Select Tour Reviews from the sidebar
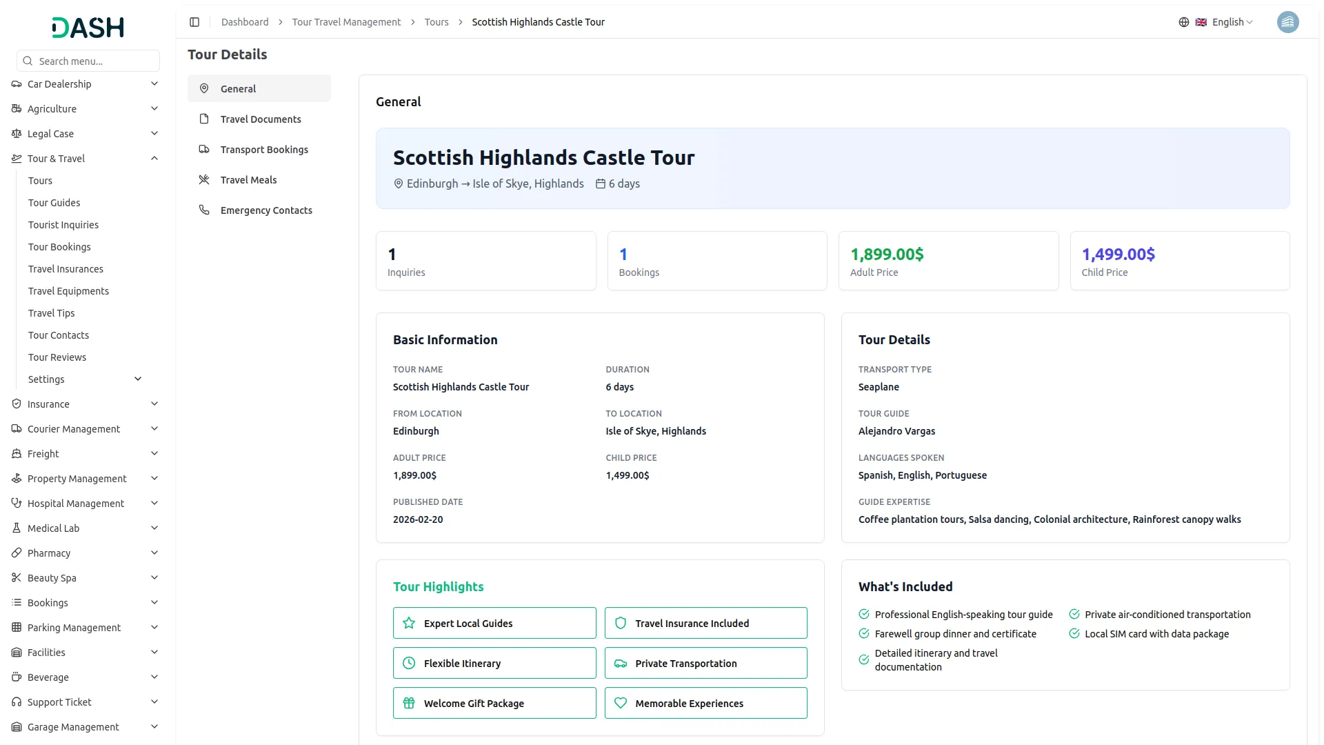1324x745 pixels. pyautogui.click(x=57, y=357)
